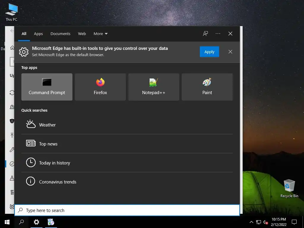Screen dimensions: 304x228
Task: Launch Paint from Top apps
Action: click(207, 87)
